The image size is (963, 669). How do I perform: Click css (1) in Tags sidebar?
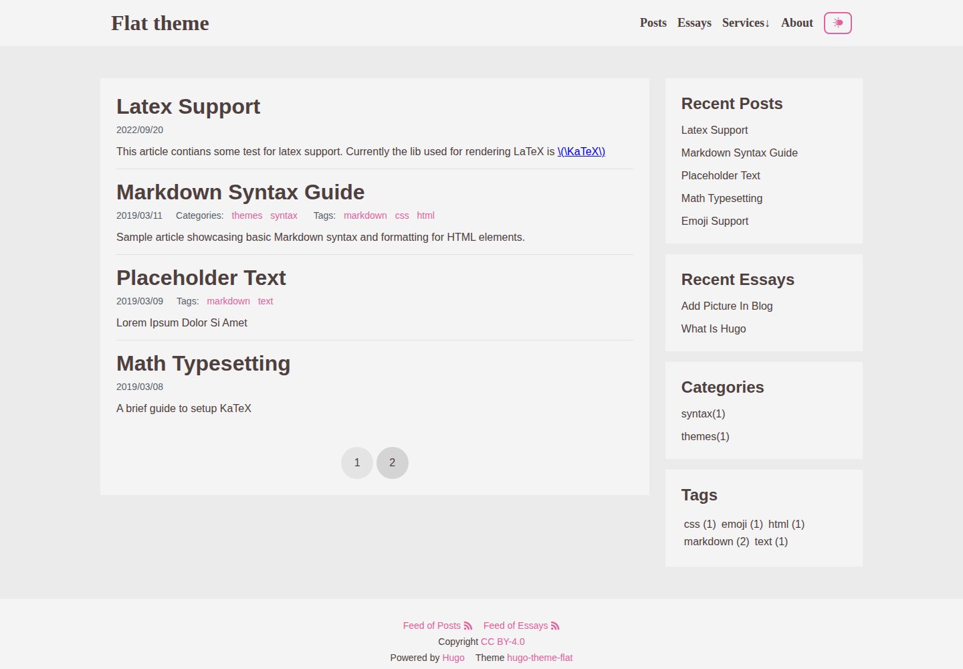(x=700, y=524)
